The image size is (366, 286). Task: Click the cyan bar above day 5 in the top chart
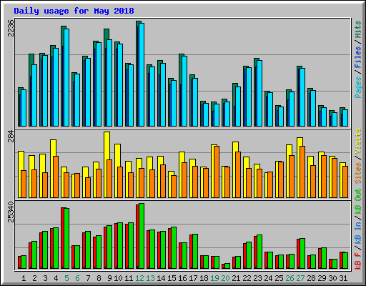coord(66,77)
